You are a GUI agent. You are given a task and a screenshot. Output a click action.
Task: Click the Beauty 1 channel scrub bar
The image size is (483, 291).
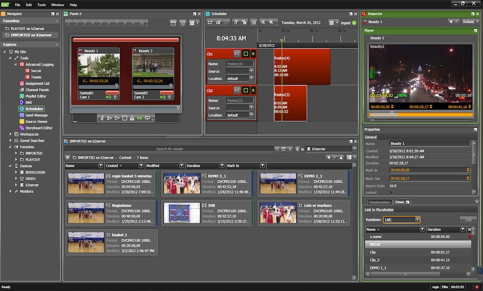99,86
